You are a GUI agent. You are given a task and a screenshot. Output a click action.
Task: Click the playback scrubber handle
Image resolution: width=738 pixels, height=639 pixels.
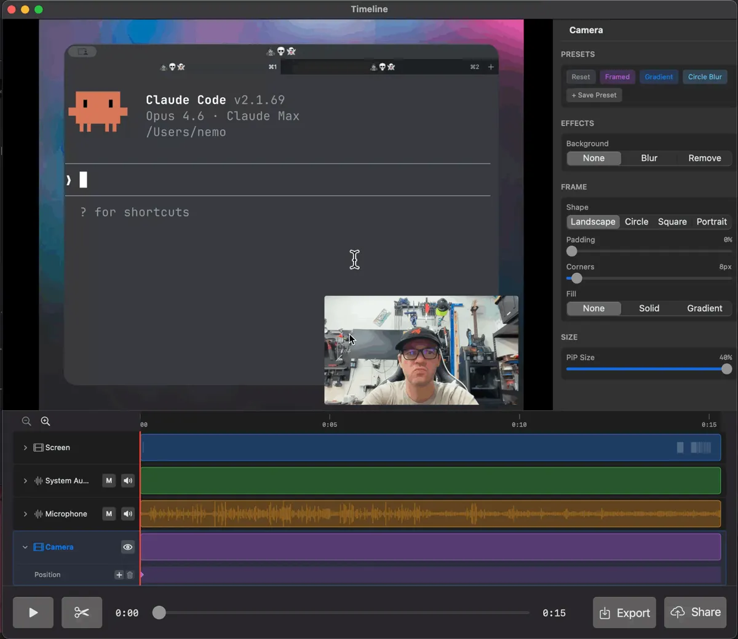159,613
